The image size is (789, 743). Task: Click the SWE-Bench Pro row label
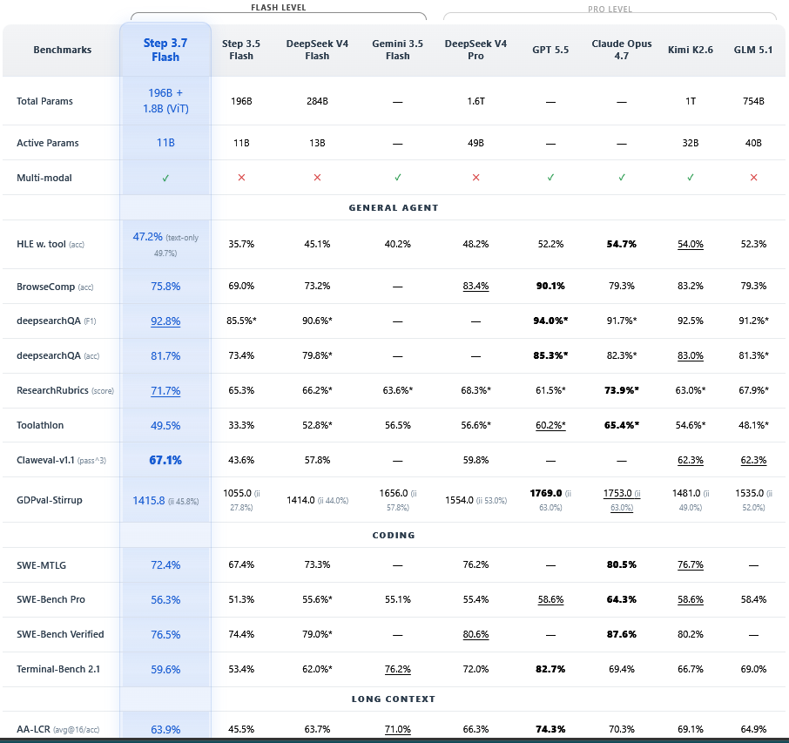point(51,599)
